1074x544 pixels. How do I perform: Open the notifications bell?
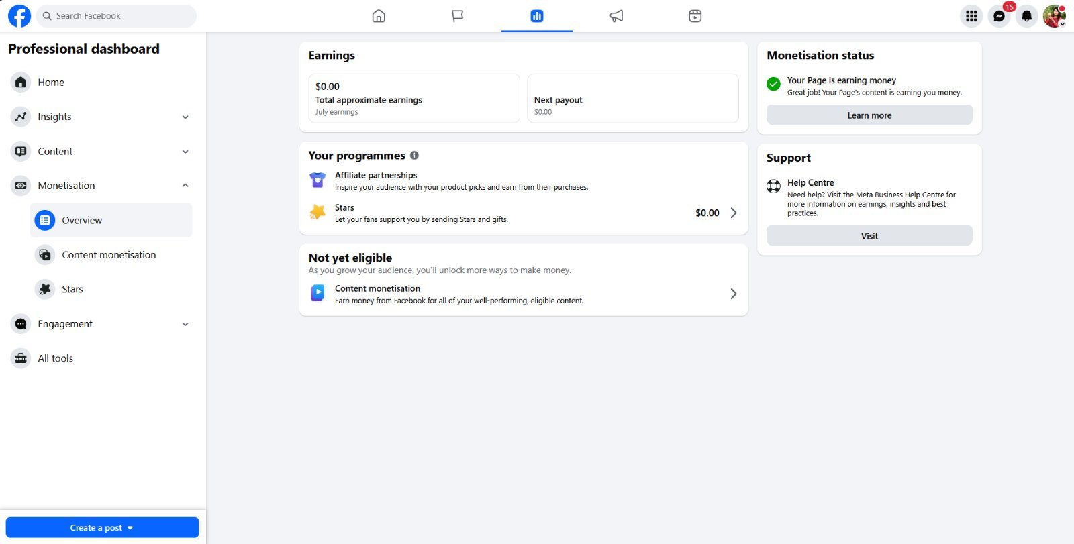[1026, 16]
